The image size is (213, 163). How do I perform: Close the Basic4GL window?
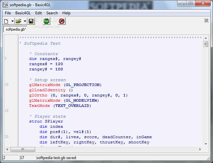(203, 4)
